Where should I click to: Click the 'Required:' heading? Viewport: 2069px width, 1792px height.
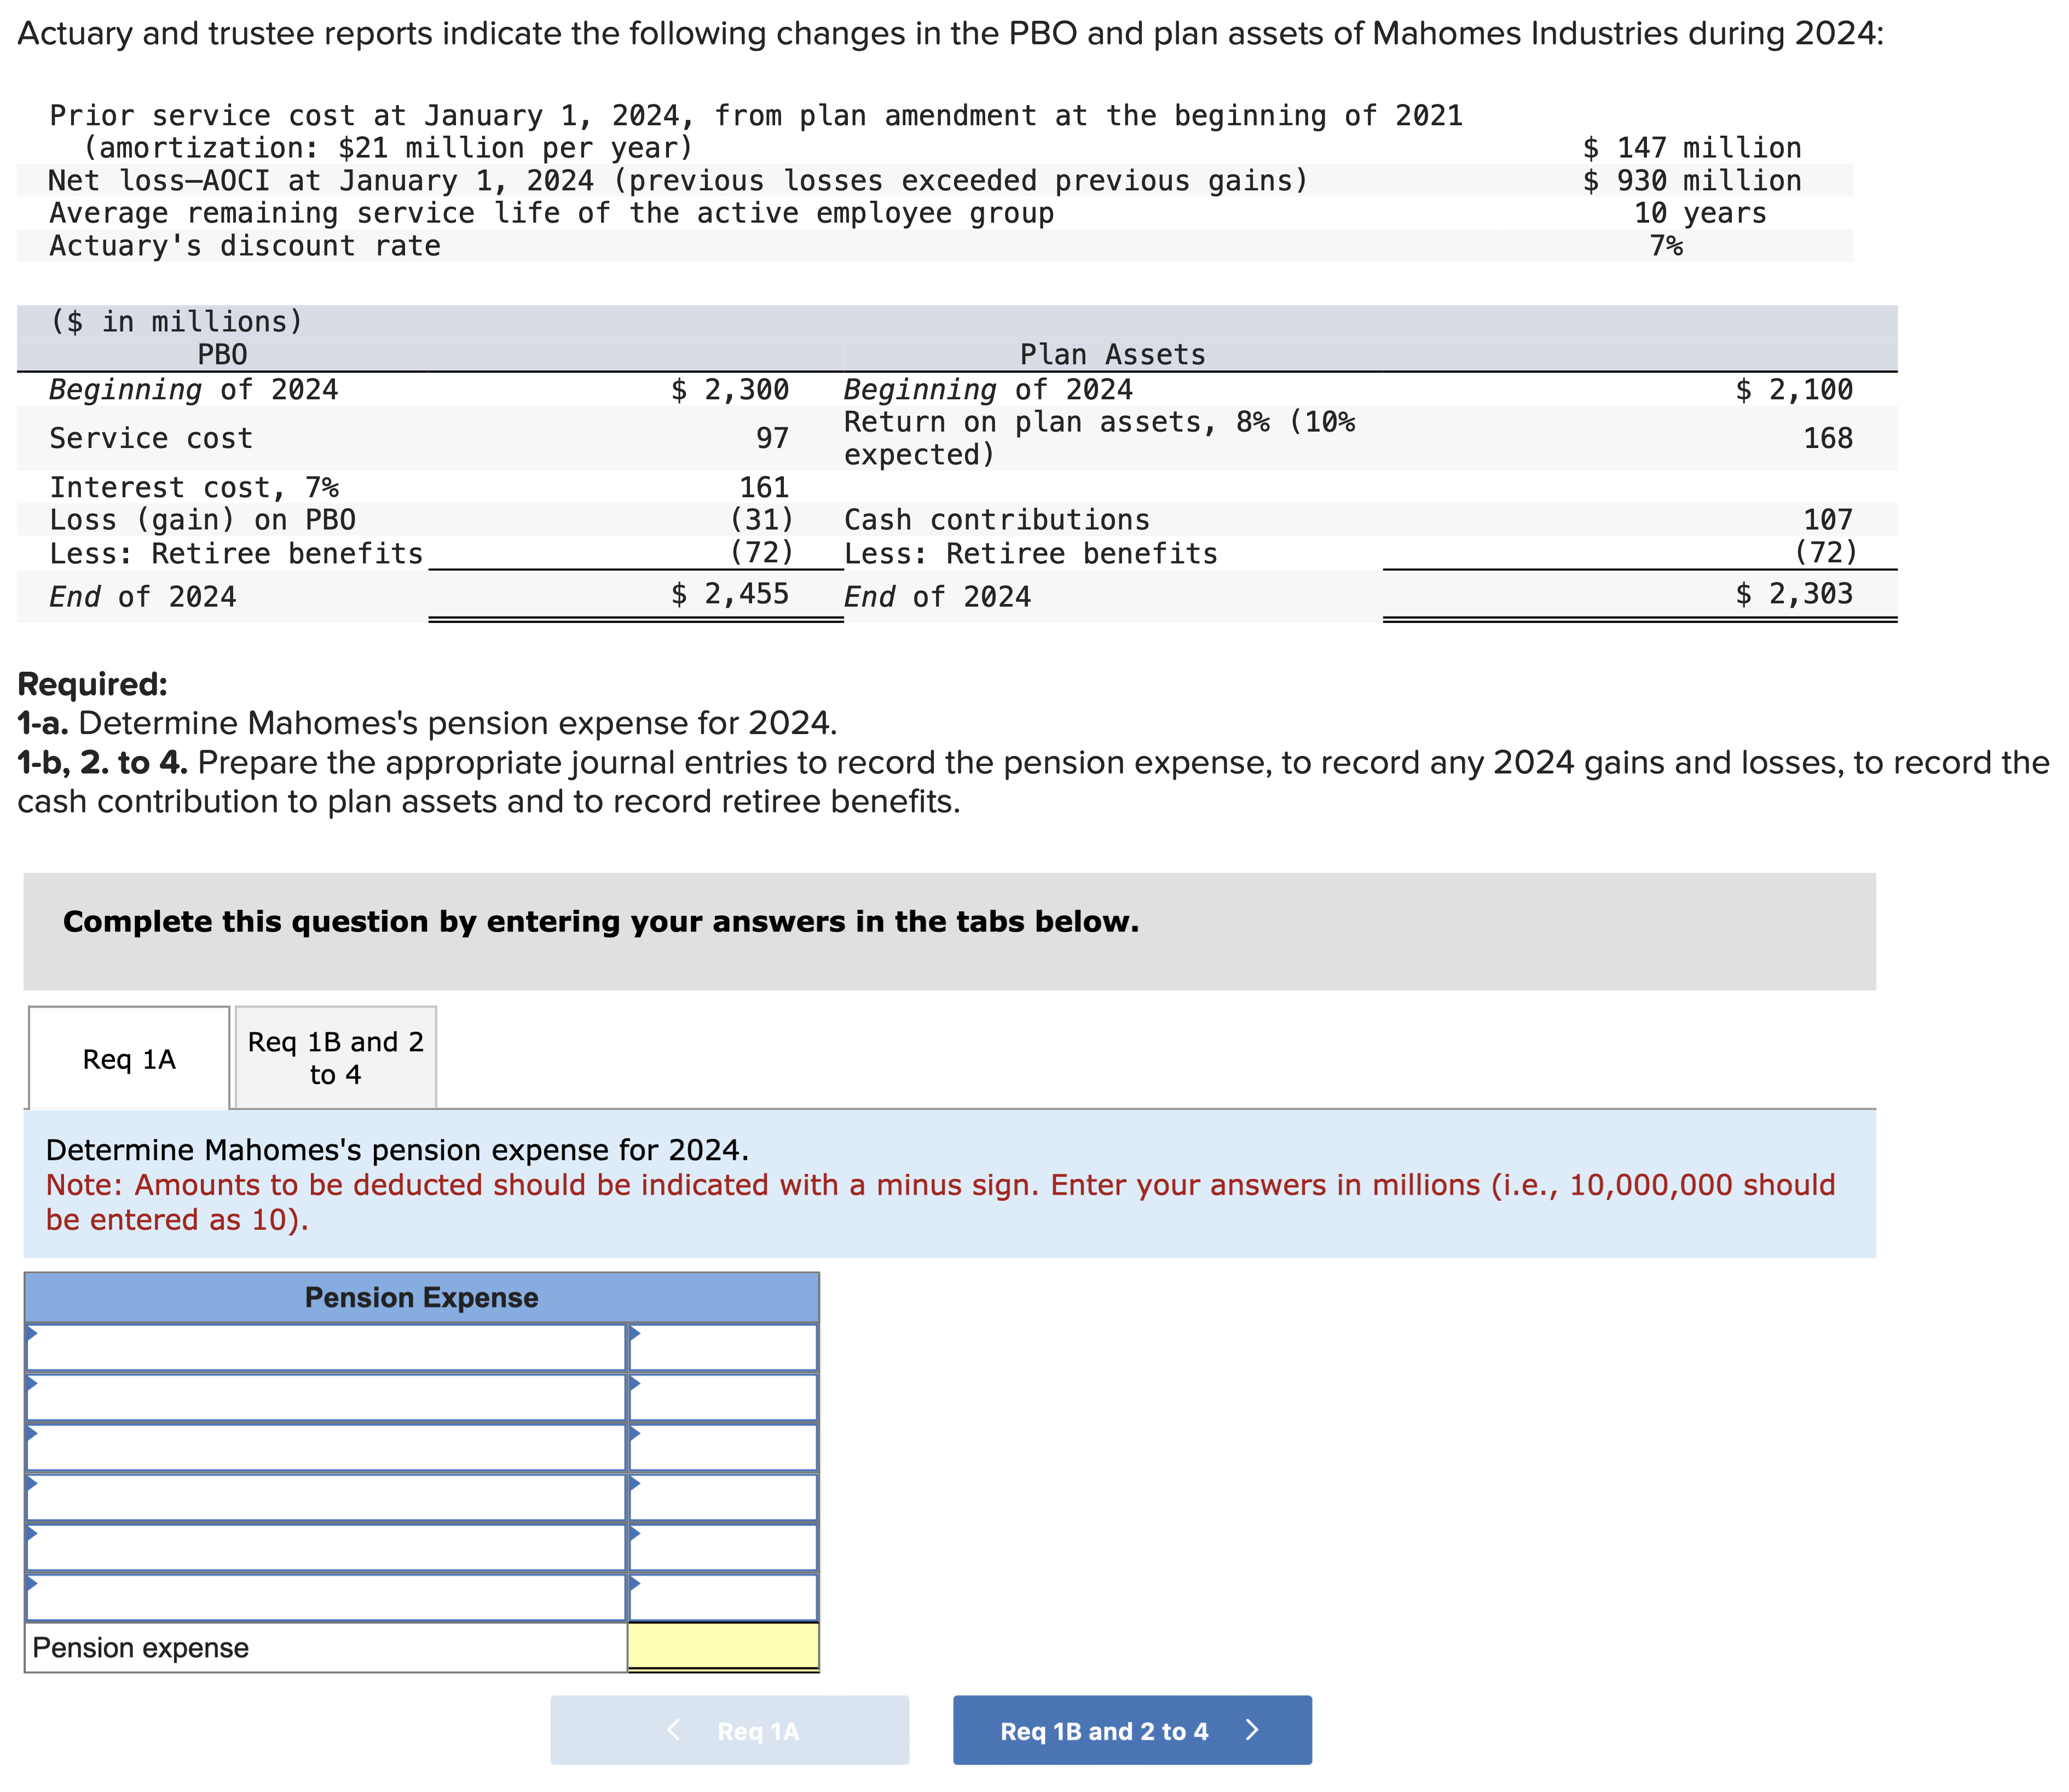(93, 684)
